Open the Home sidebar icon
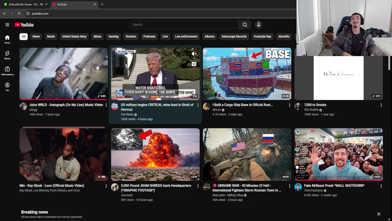Viewport: 392px width, 221px height. point(7,39)
